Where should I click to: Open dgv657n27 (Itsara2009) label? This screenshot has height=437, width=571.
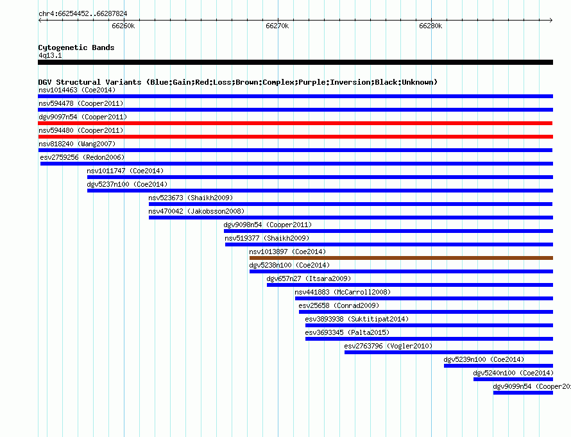[x=309, y=278]
